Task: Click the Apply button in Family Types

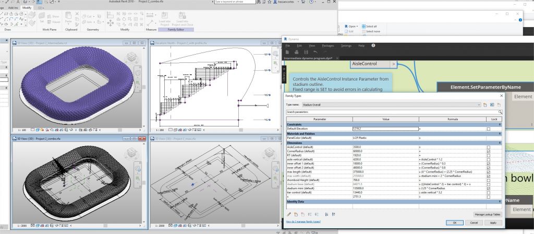Action: coord(493,223)
